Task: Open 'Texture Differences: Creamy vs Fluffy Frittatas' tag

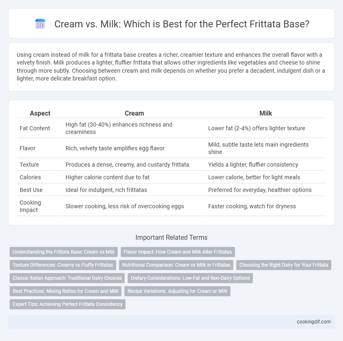Action: tap(63, 265)
